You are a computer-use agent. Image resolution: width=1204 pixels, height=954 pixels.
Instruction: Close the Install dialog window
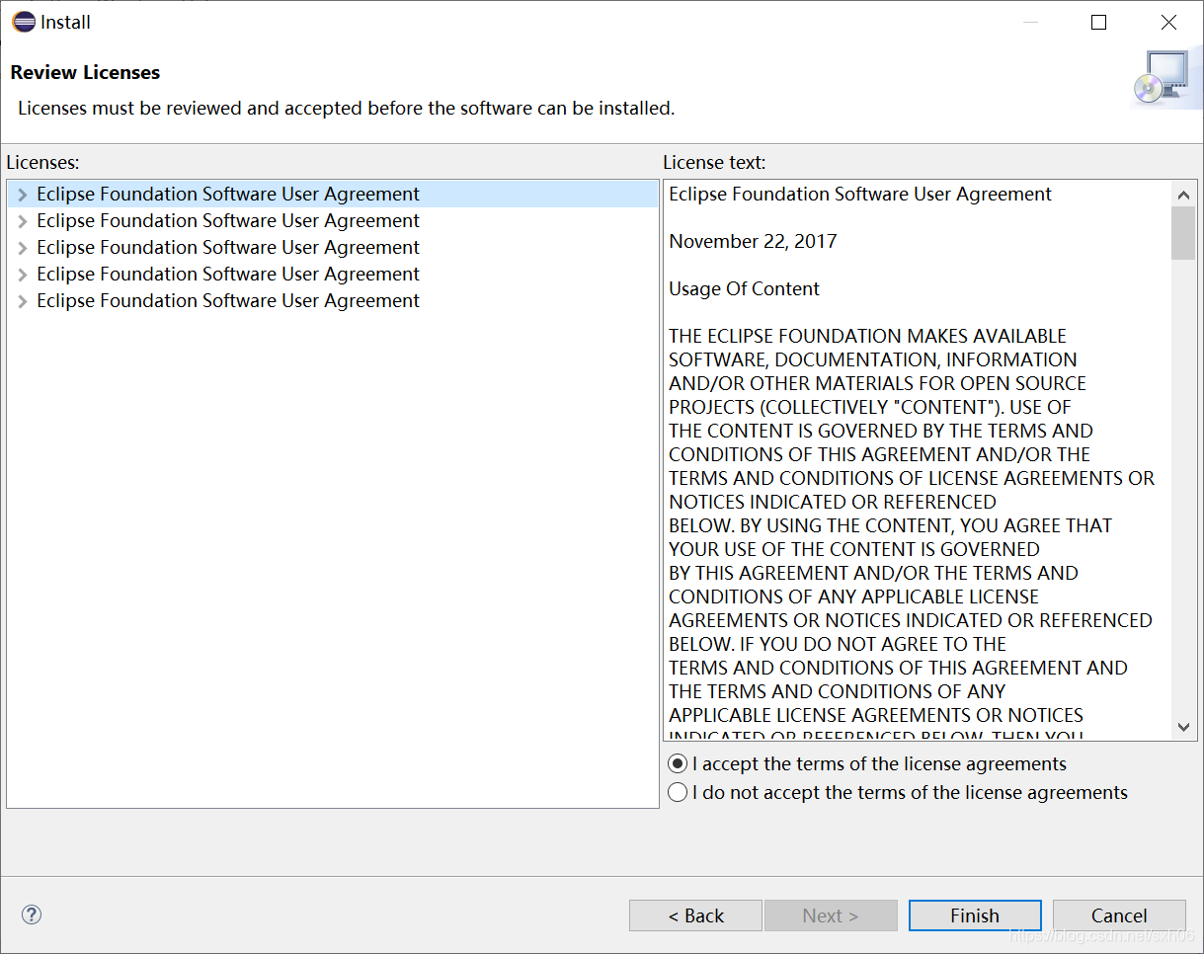click(1168, 22)
